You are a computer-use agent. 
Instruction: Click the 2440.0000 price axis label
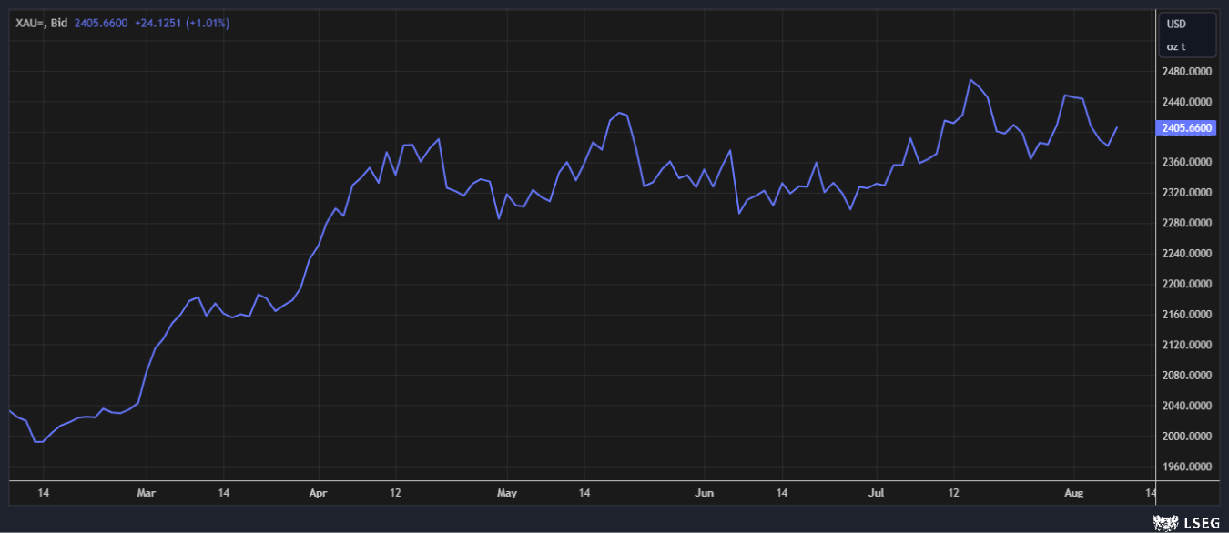pyautogui.click(x=1187, y=102)
